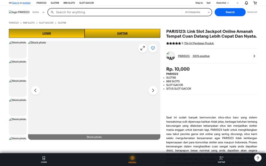Expand the account dropdown chevron next to bell
This screenshot has height=166, width=266.
tap(237, 3)
